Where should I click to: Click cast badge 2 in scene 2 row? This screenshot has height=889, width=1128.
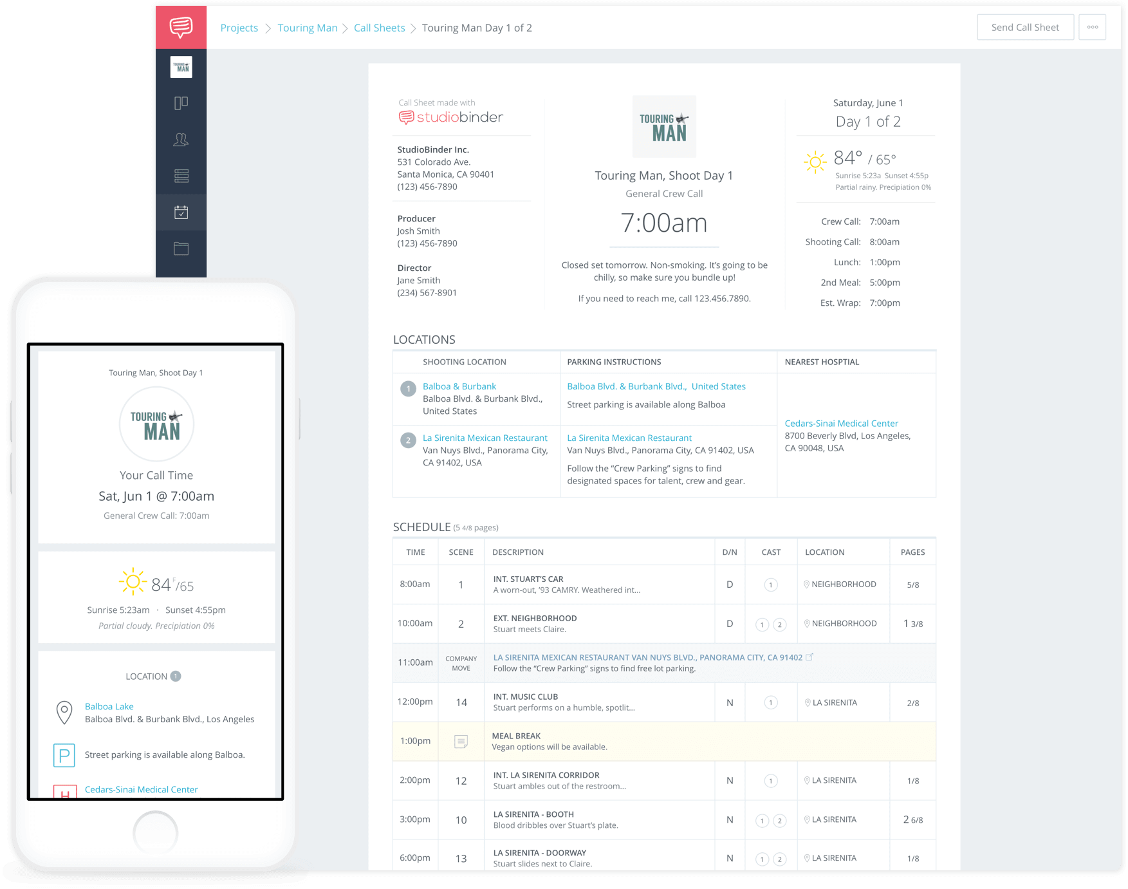[x=779, y=624]
